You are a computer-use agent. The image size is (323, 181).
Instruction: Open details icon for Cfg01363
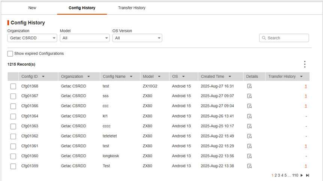249,126
